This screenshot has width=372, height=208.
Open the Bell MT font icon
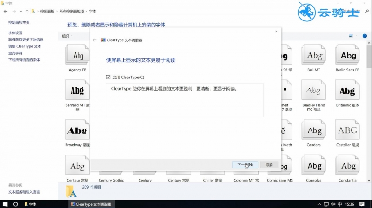[x=313, y=54]
